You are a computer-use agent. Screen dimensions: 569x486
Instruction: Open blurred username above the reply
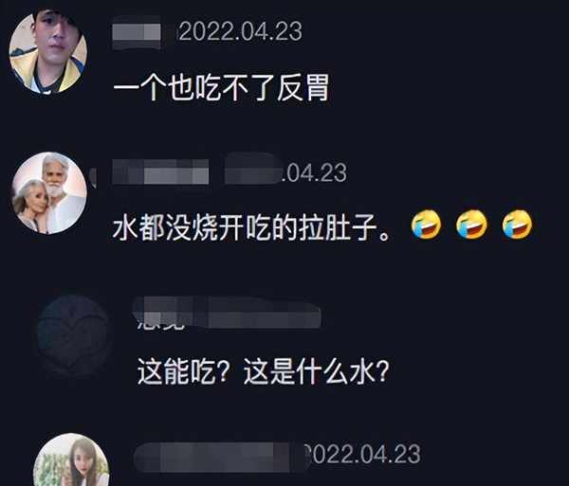(x=227, y=312)
